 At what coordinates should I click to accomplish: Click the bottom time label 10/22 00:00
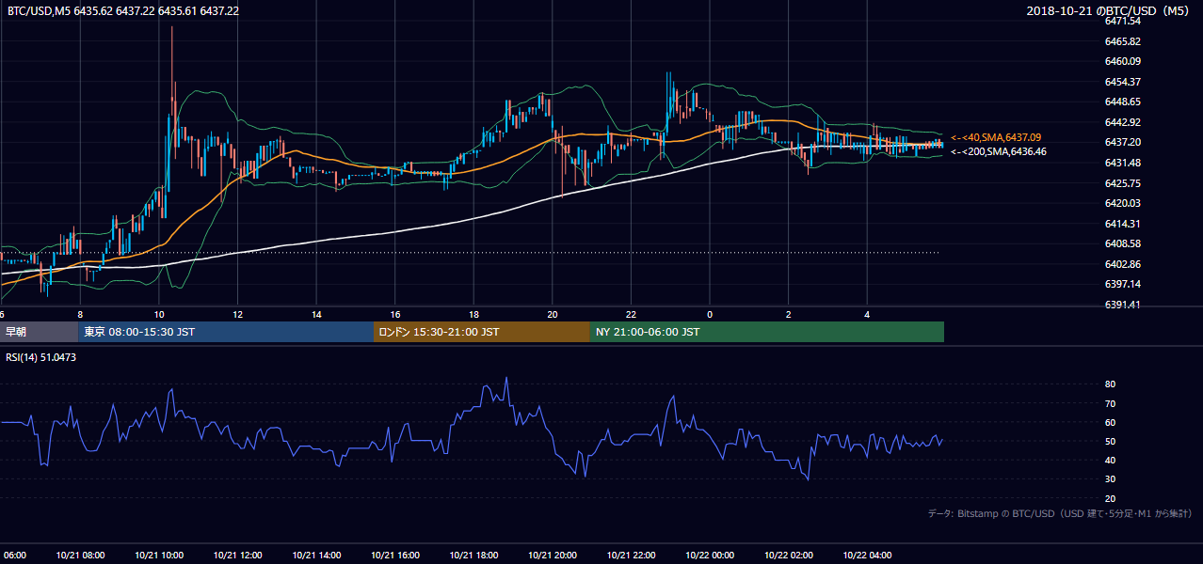click(x=710, y=555)
